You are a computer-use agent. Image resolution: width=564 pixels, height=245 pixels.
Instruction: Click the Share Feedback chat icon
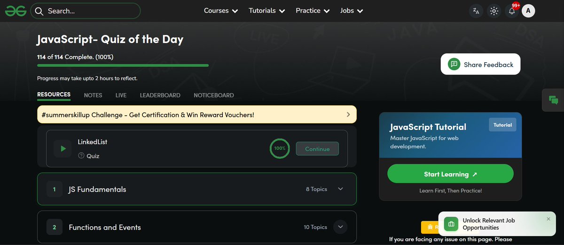[454, 64]
